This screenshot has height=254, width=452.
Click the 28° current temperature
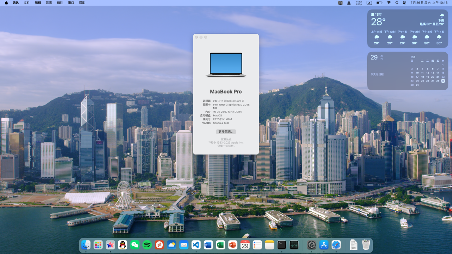(378, 22)
